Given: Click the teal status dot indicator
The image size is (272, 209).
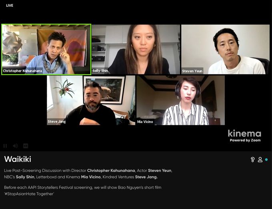Looking at the screenshot, I should (x=266, y=159).
